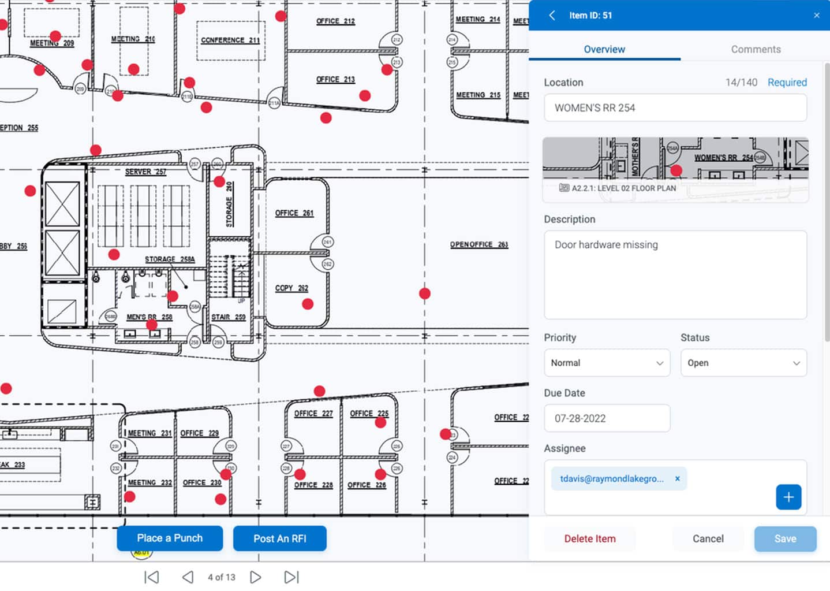Go to the previous sheet page

[x=188, y=577]
